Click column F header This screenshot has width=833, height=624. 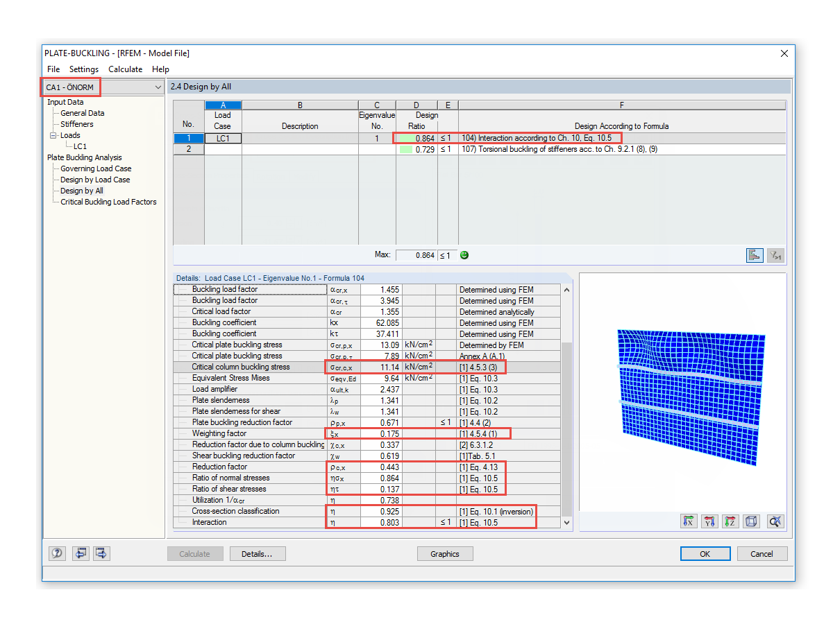(622, 105)
